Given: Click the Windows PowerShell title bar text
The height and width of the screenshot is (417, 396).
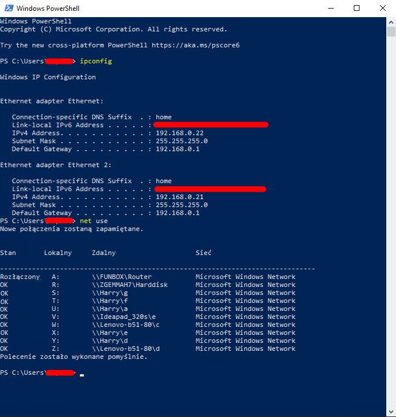Looking at the screenshot, I should pos(48,9).
